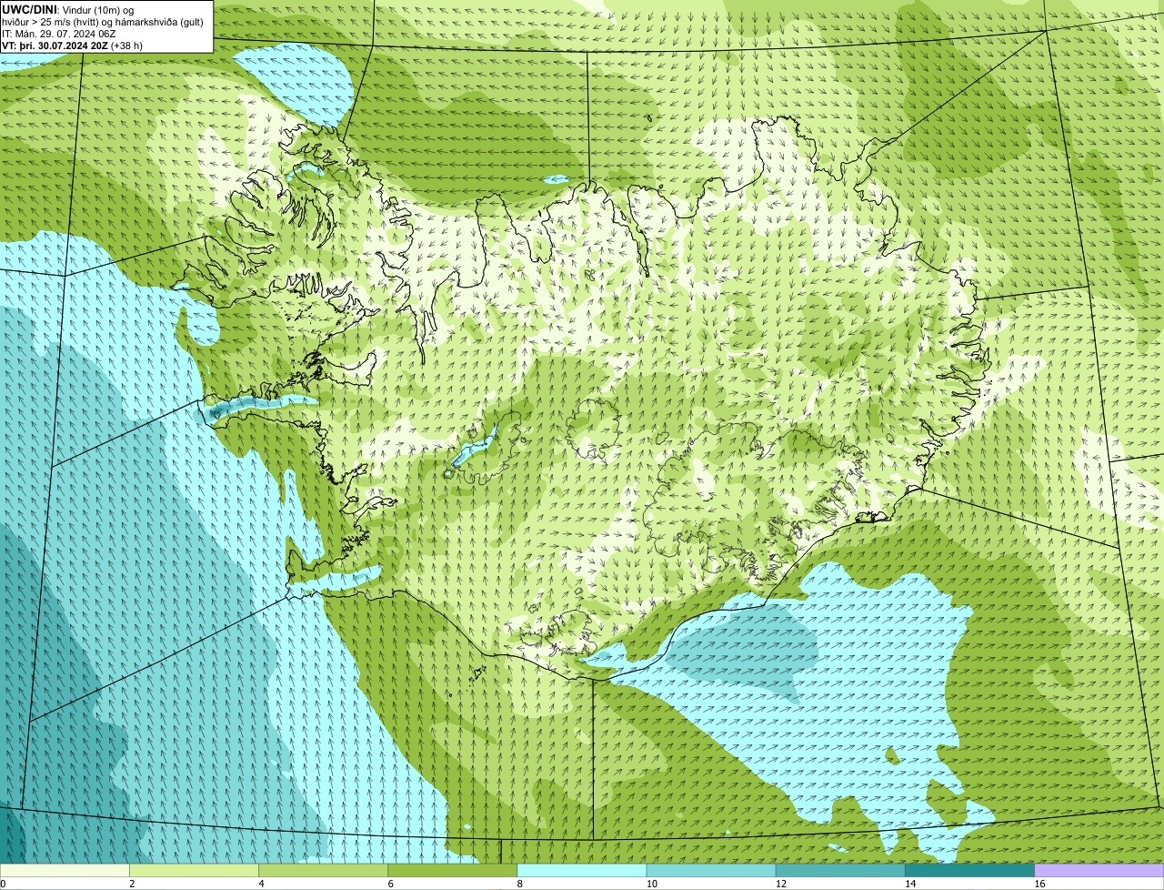The height and width of the screenshot is (890, 1164).
Task: Click the legend scale label "12"
Action: pyautogui.click(x=780, y=884)
